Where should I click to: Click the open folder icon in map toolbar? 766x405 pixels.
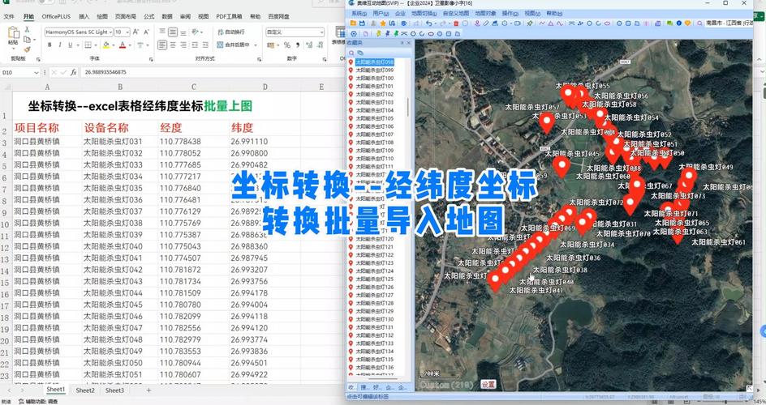[353, 23]
